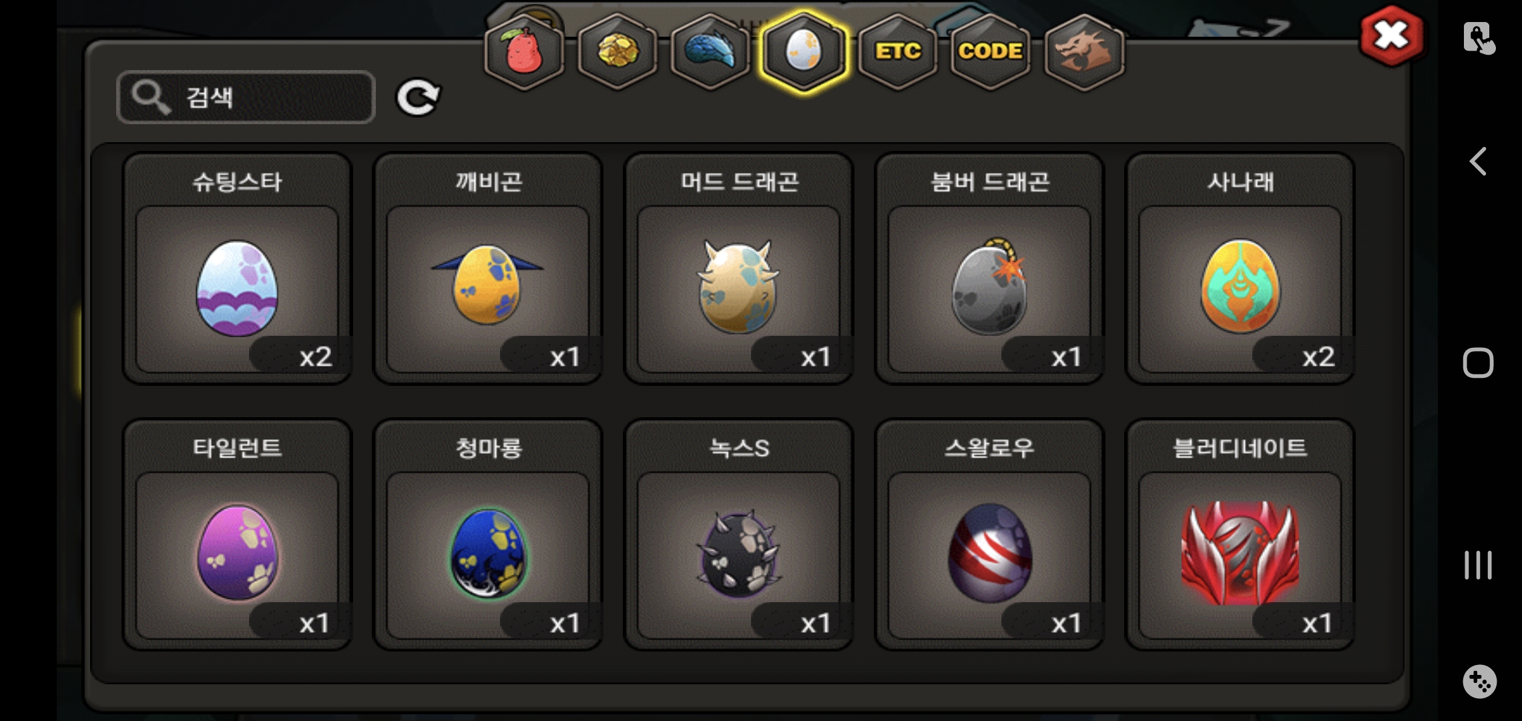
Task: Choose the 머드 드래곤 horned egg
Action: pyautogui.click(x=738, y=269)
